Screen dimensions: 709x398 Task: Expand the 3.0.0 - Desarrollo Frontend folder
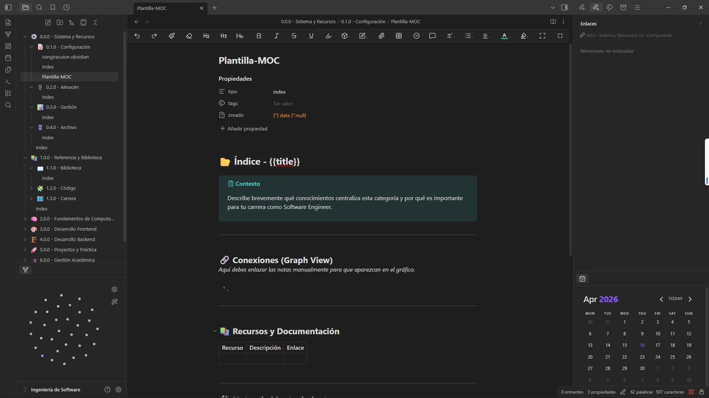coord(25,229)
